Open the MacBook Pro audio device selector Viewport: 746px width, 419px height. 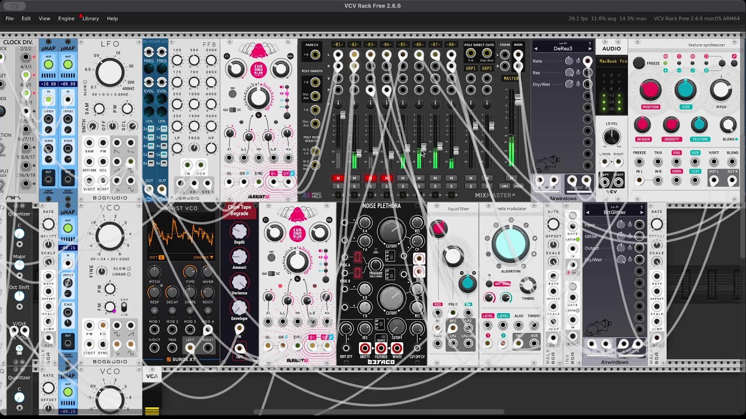point(612,61)
